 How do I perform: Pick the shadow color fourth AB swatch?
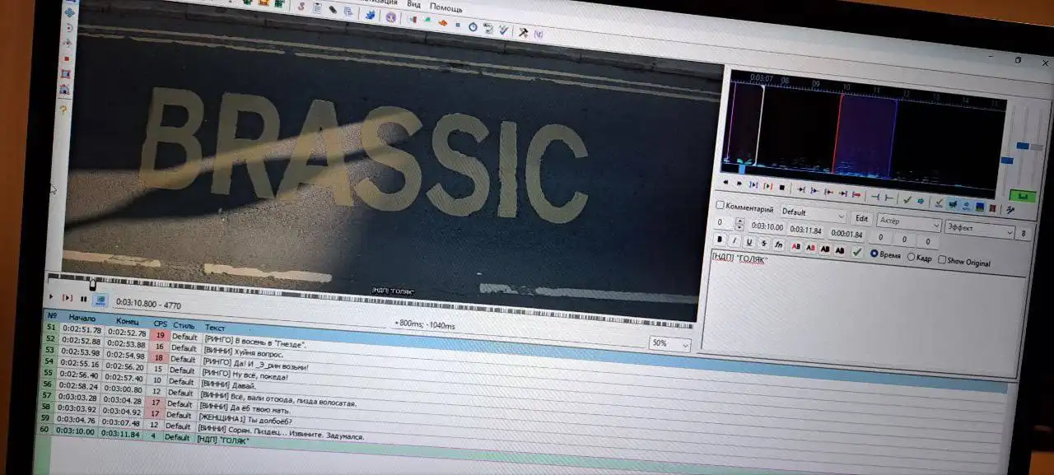point(840,250)
